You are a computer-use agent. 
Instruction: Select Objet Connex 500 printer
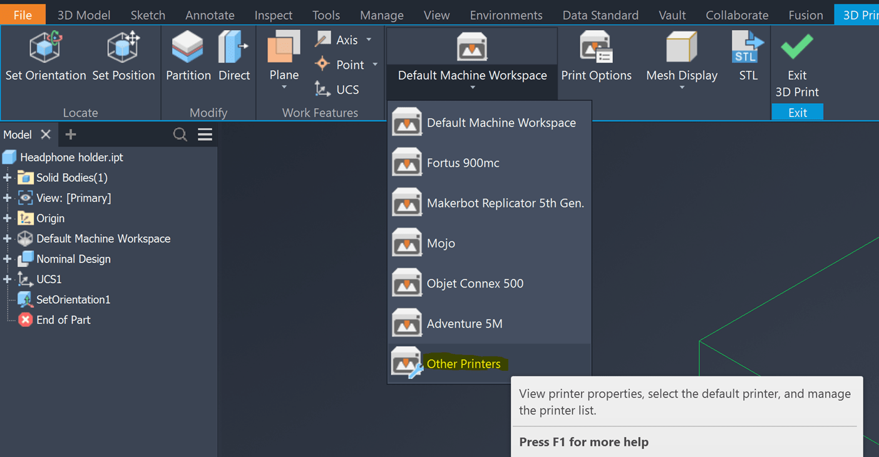(489, 283)
